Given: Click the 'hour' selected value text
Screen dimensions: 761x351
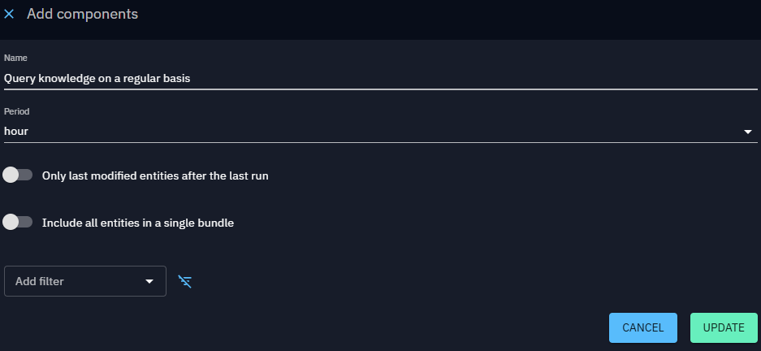Looking at the screenshot, I should pyautogui.click(x=16, y=131).
